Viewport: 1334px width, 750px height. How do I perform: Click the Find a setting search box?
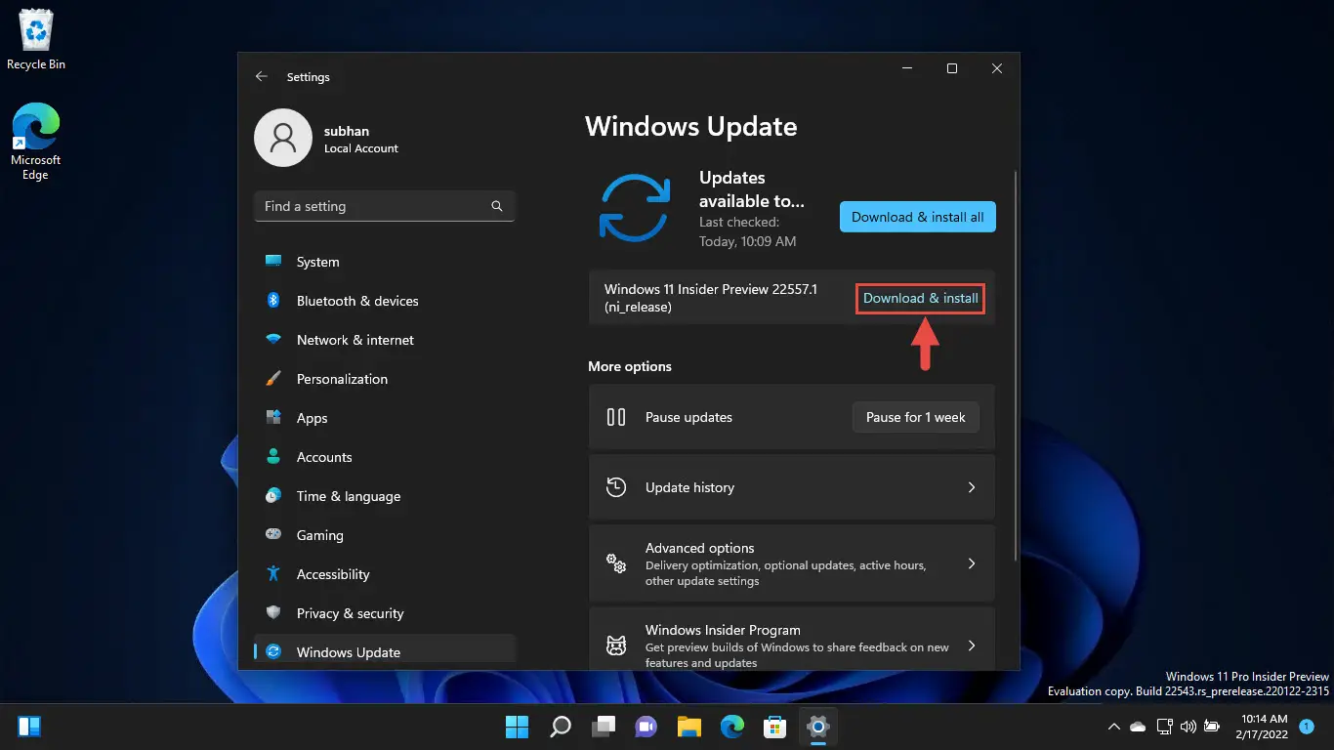pos(384,206)
